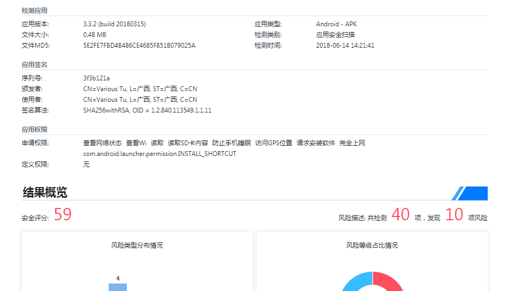Click the 查看网络状态 permission
Viewport: 507px width, 291px height.
coord(102,143)
